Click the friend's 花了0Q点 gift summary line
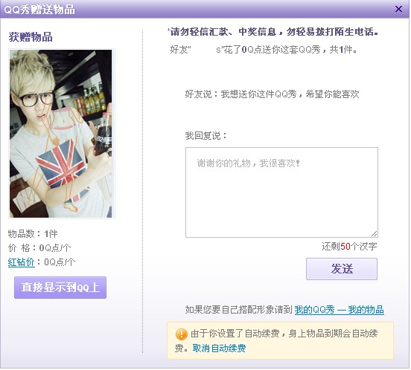The width and height of the screenshot is (411, 370). [264, 50]
